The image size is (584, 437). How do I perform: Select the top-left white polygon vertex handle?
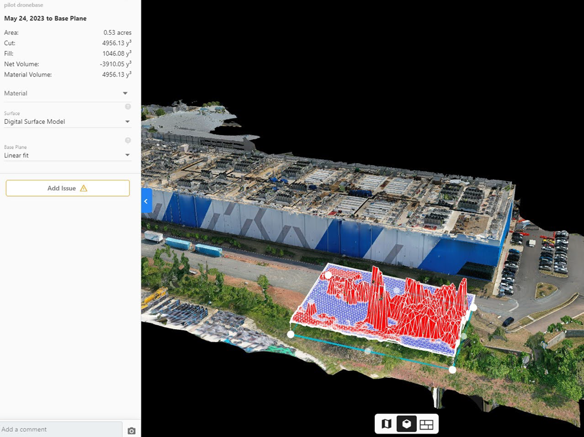click(x=328, y=276)
